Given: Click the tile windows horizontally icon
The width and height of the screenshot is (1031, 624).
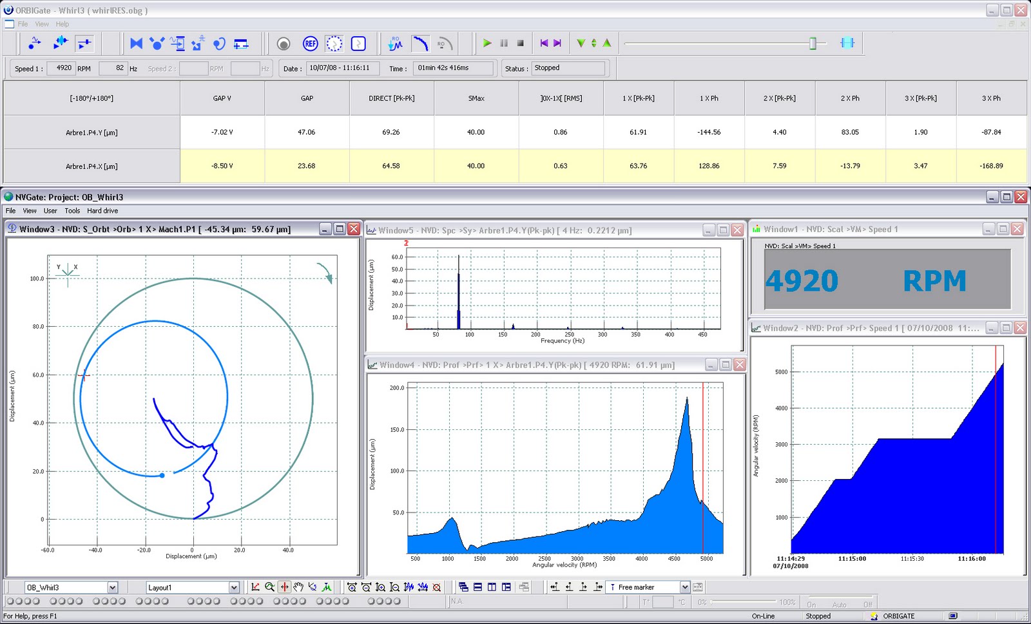Looking at the screenshot, I should click(477, 587).
